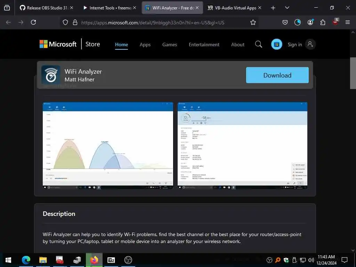Reload the current page
Viewport: 356px width, 267px height.
(x=33, y=22)
